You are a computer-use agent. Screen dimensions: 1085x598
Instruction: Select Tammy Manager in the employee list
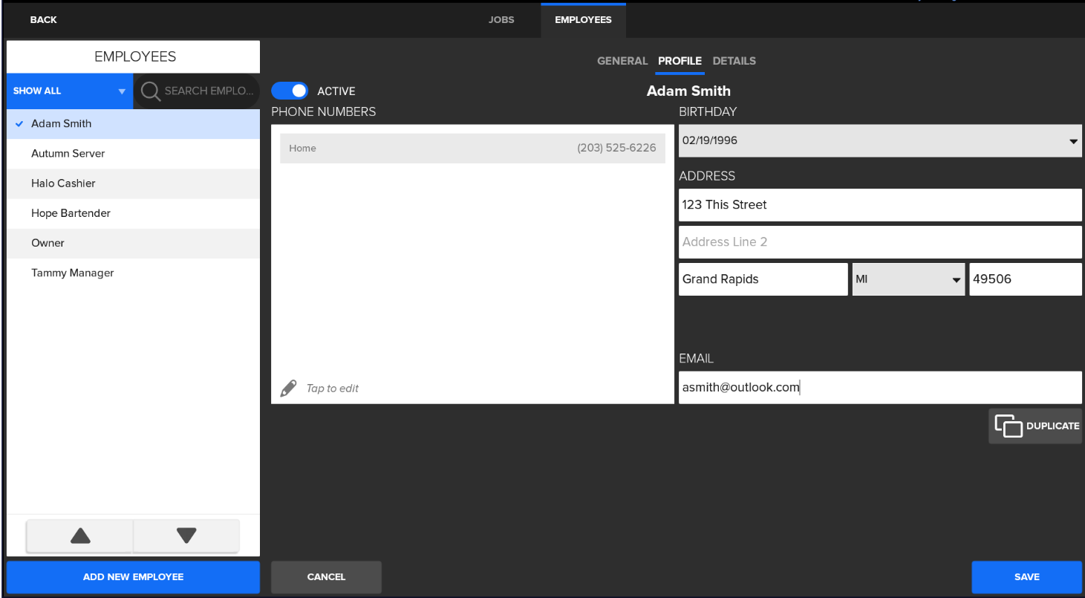[x=73, y=273]
